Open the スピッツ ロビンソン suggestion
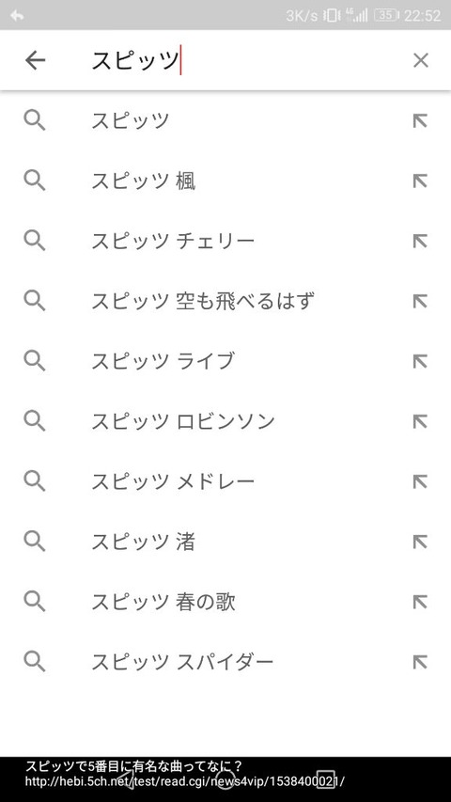The width and height of the screenshot is (451, 802). 225,421
